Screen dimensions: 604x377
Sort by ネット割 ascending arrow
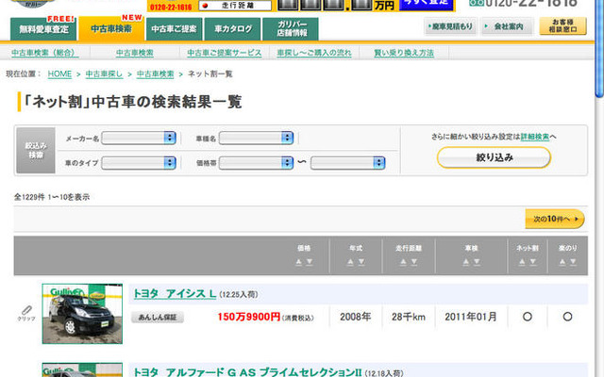pyautogui.click(x=522, y=262)
